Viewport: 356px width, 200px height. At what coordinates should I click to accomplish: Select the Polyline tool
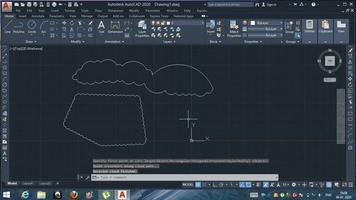18,27
